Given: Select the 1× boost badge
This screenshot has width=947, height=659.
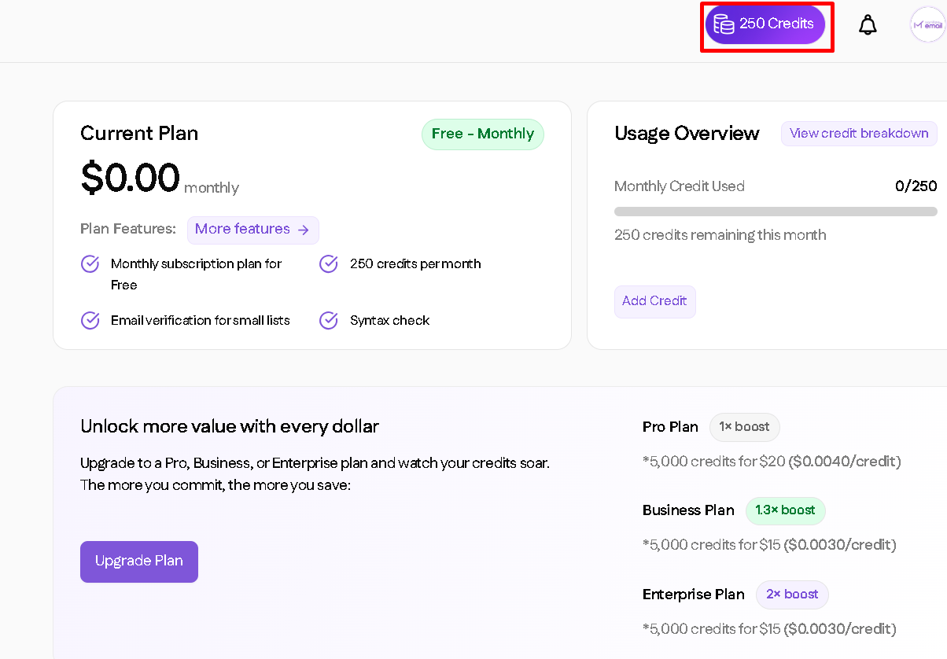Looking at the screenshot, I should click(x=744, y=427).
